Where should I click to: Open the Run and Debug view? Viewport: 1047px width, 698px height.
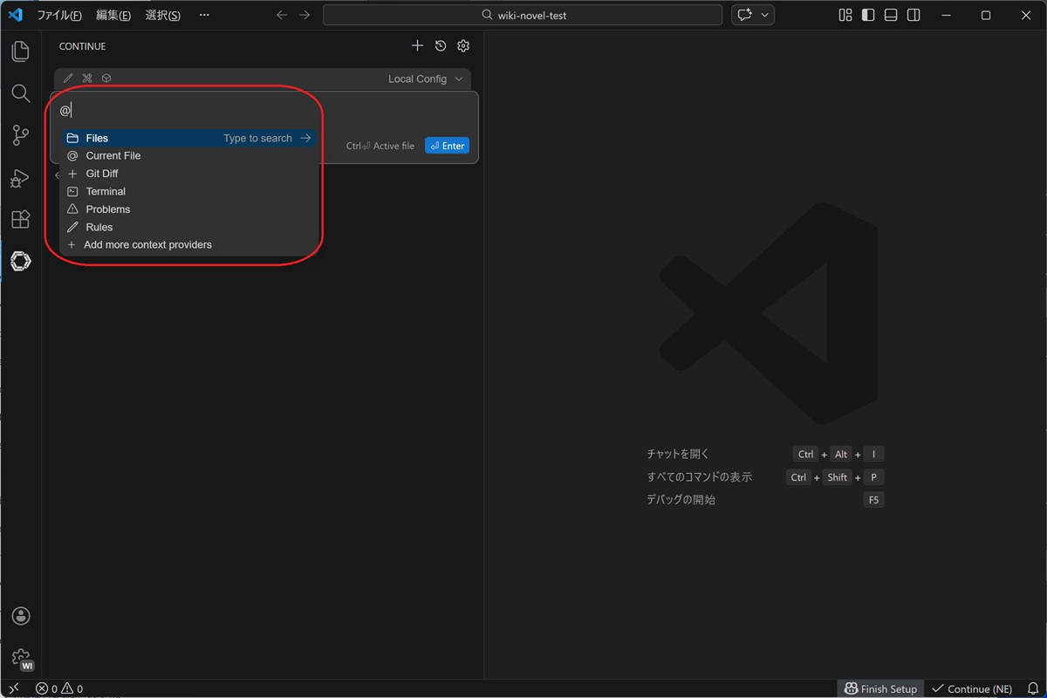click(x=20, y=178)
